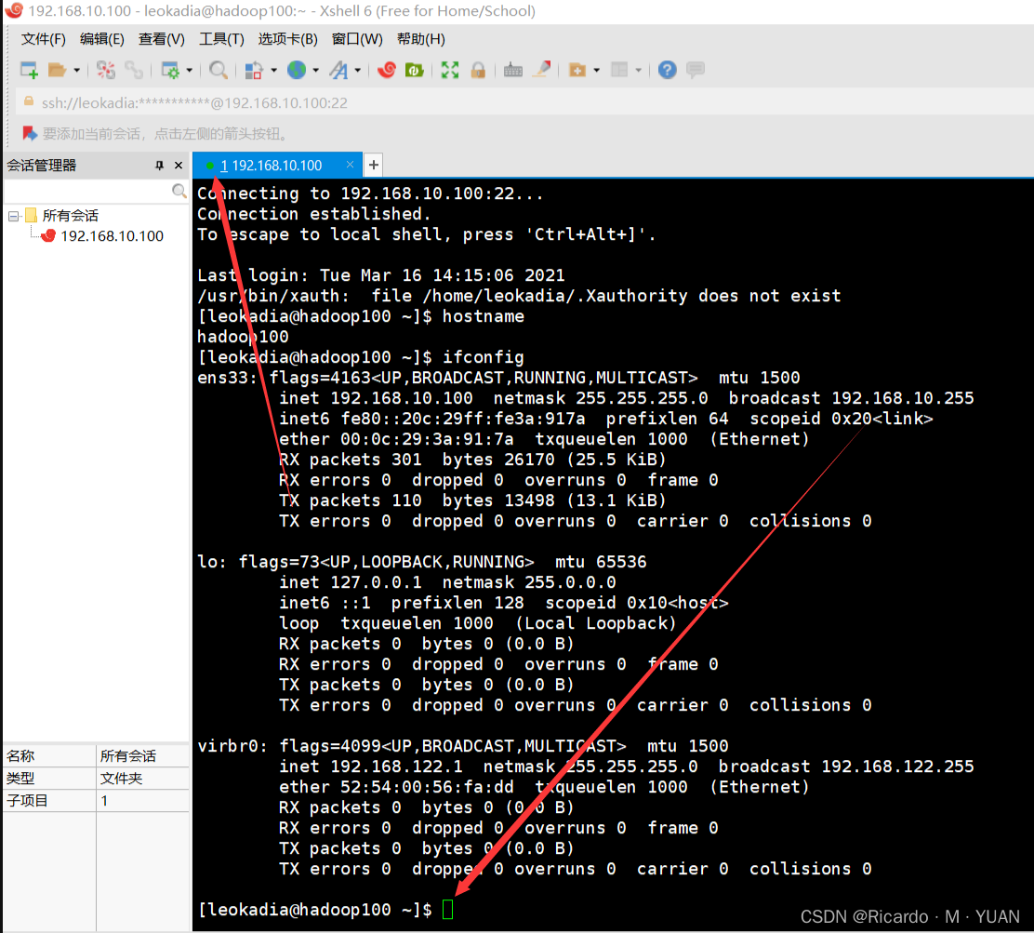Select the highlight pen toolbar icon
1034x933 pixels.
coord(542,70)
